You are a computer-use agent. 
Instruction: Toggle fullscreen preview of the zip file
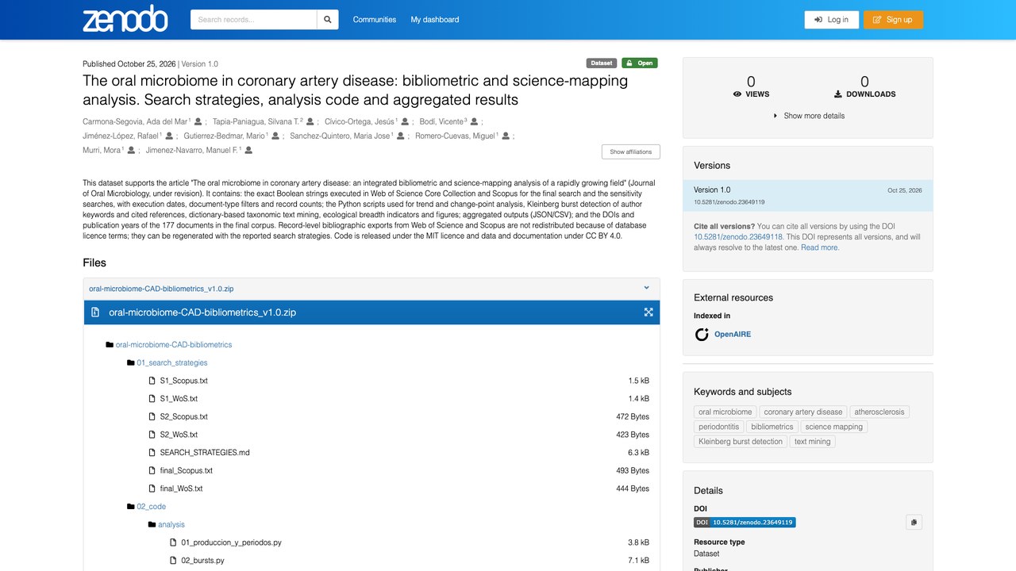coord(648,312)
